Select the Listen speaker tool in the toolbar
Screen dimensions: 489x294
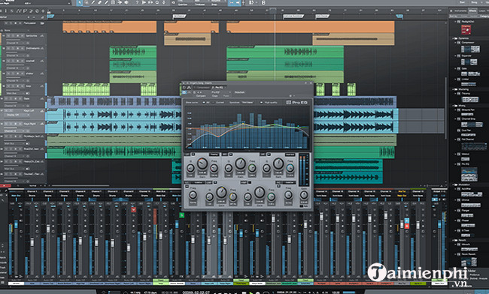click(126, 2)
